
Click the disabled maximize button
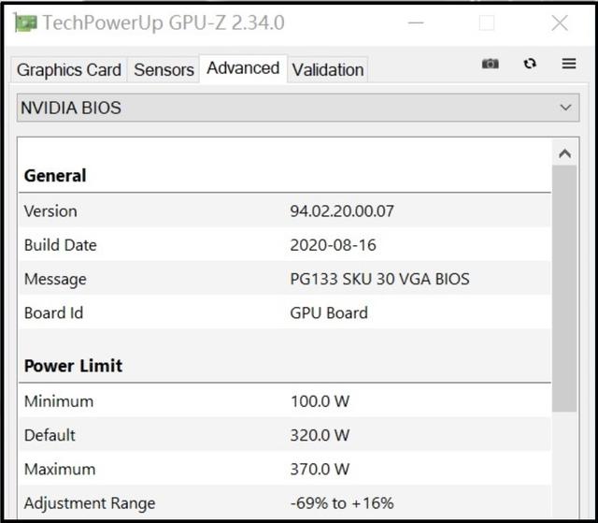(487, 22)
